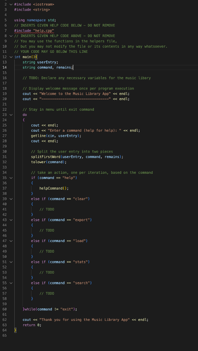Place cursor on the return 0 statement
Viewport: 198px width, 351px height.
tap(32, 325)
